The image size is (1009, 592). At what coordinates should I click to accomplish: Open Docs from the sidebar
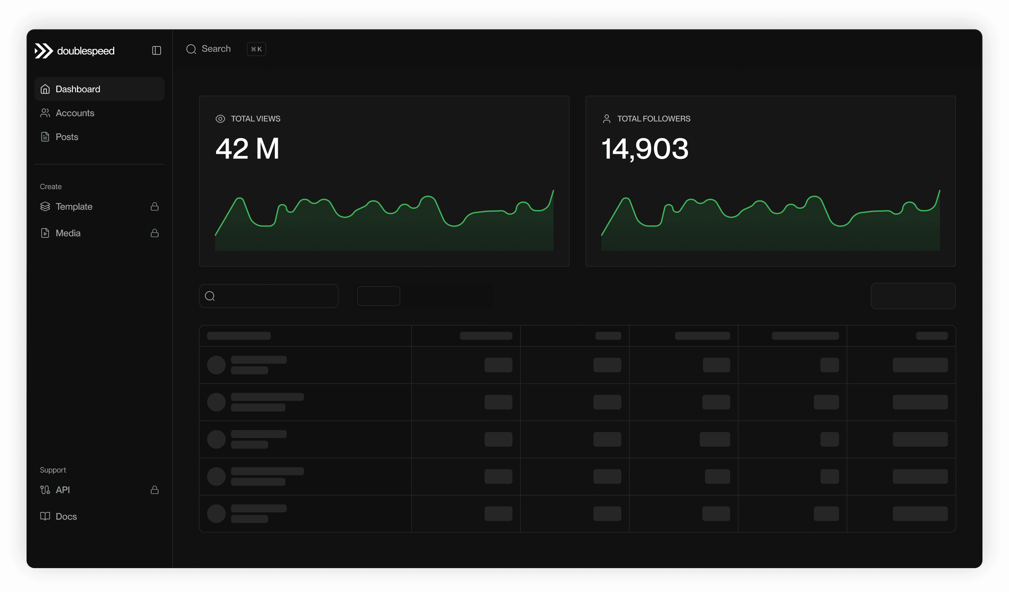[x=66, y=516]
